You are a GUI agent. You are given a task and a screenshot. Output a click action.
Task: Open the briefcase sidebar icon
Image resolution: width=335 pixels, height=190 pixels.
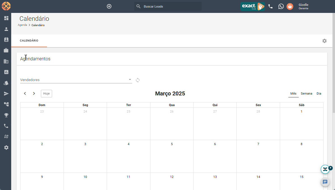(6, 50)
